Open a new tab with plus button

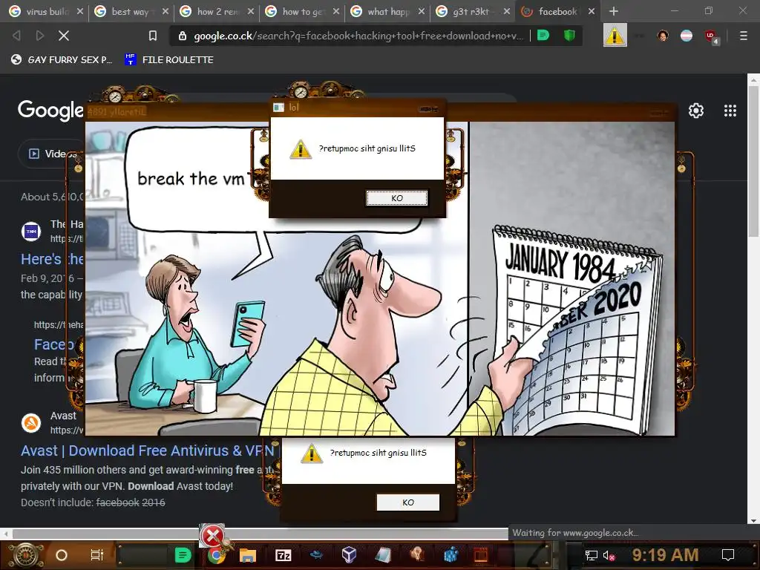click(614, 11)
